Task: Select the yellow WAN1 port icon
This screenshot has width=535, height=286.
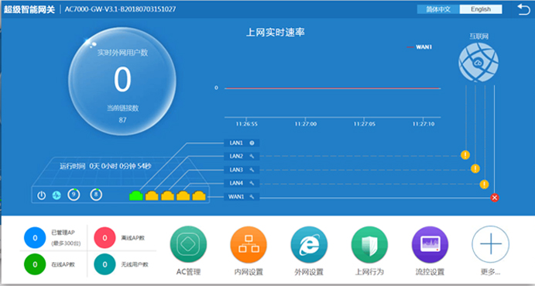Action: pos(199,195)
